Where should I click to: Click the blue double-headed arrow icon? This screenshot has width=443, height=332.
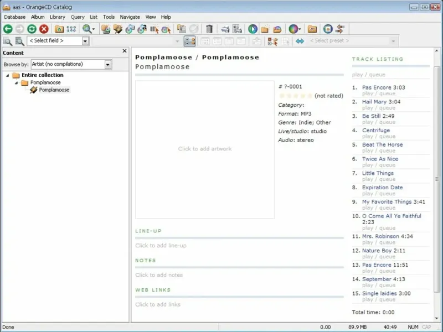click(x=300, y=41)
